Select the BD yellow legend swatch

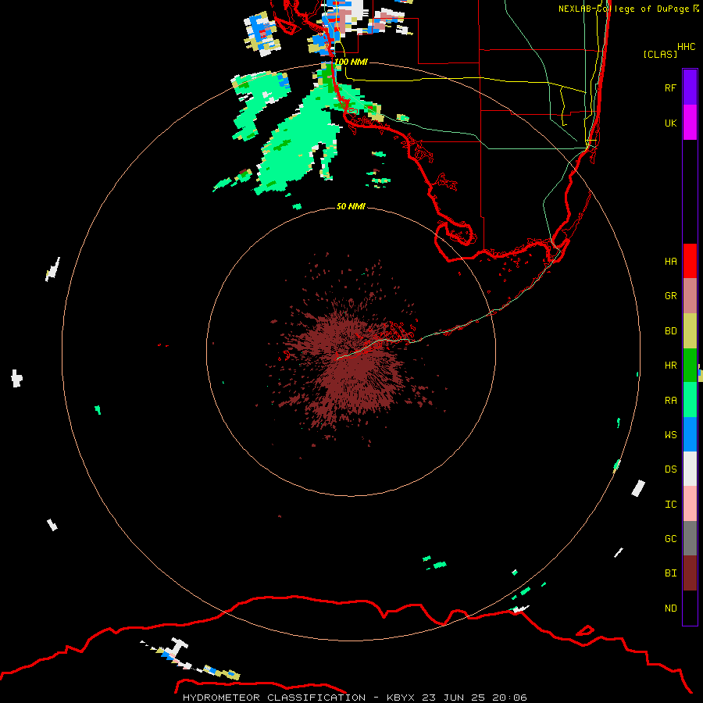pyautogui.click(x=690, y=330)
